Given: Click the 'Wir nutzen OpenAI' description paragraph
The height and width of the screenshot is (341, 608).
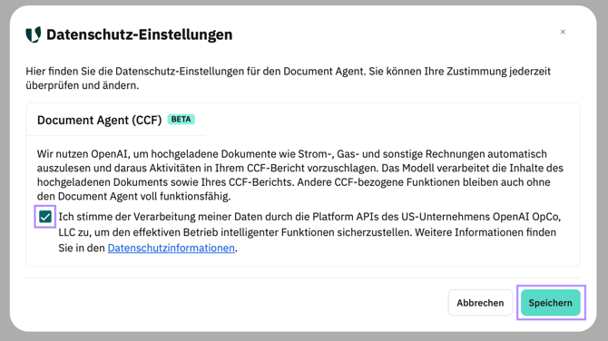Looking at the screenshot, I should click(300, 175).
